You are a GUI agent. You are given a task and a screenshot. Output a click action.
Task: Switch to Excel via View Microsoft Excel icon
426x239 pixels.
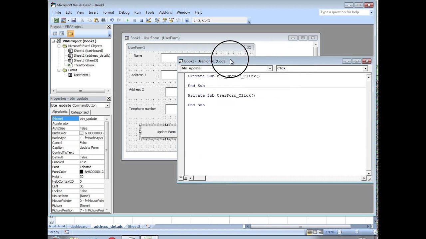[x=56, y=20]
